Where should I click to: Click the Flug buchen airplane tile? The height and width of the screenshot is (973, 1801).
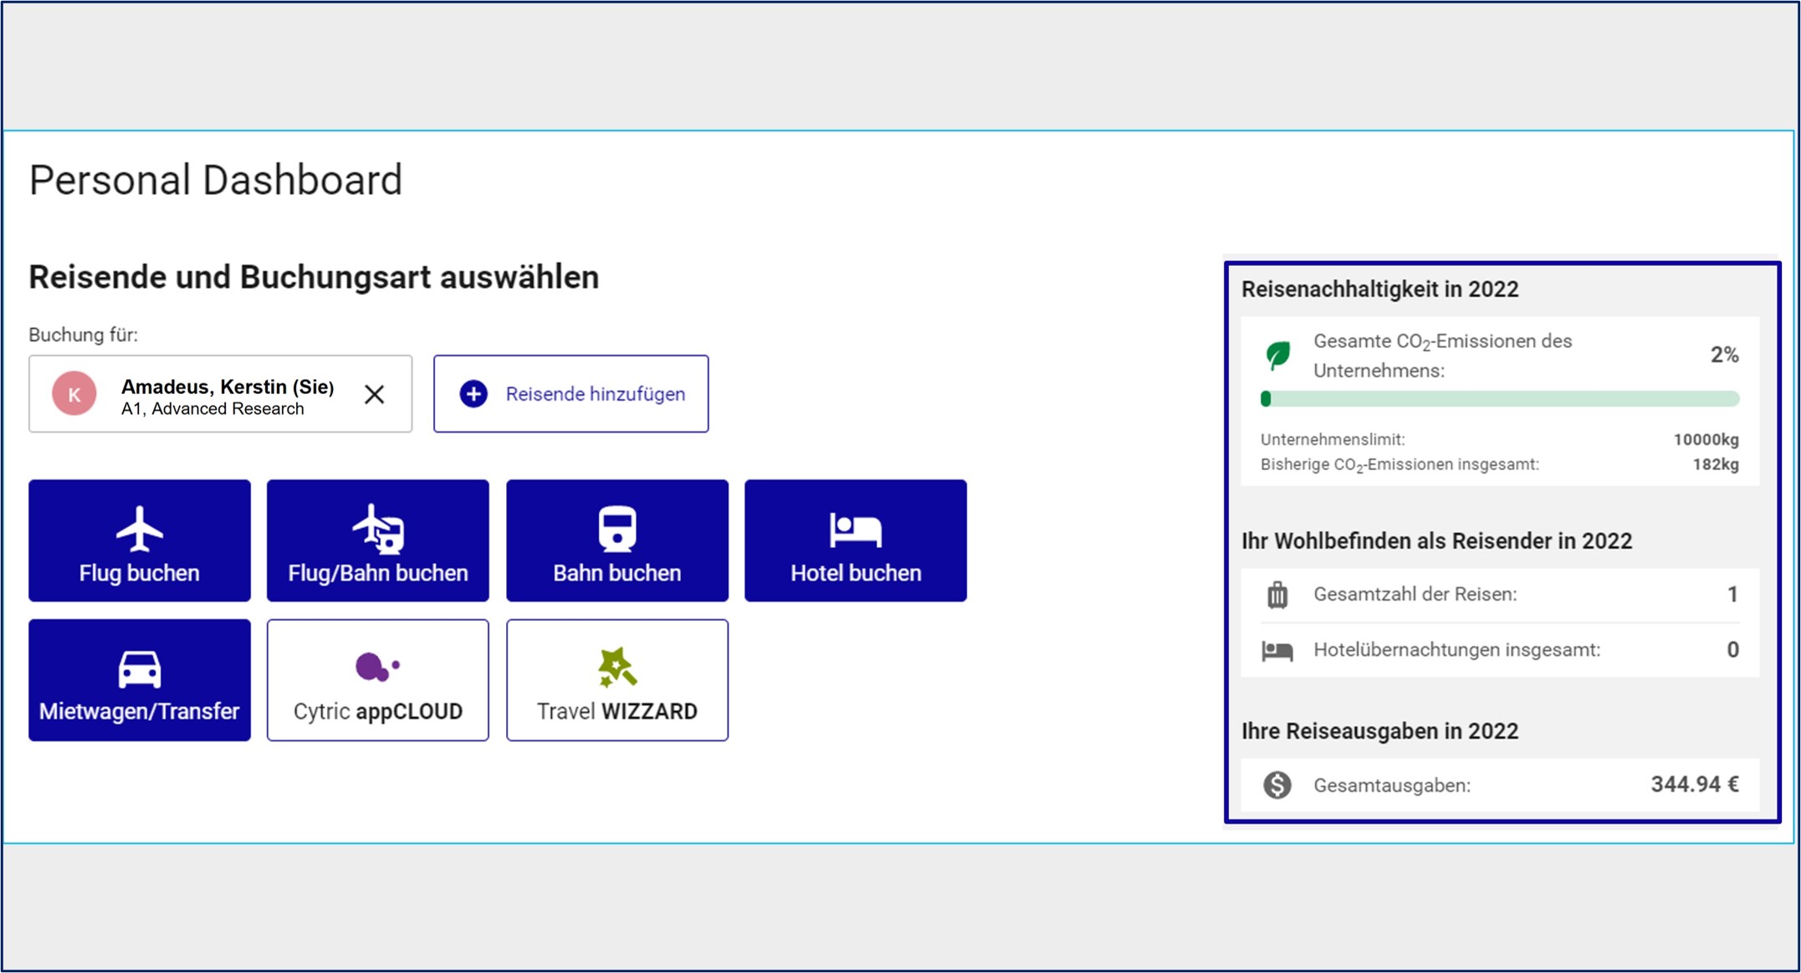click(x=139, y=540)
